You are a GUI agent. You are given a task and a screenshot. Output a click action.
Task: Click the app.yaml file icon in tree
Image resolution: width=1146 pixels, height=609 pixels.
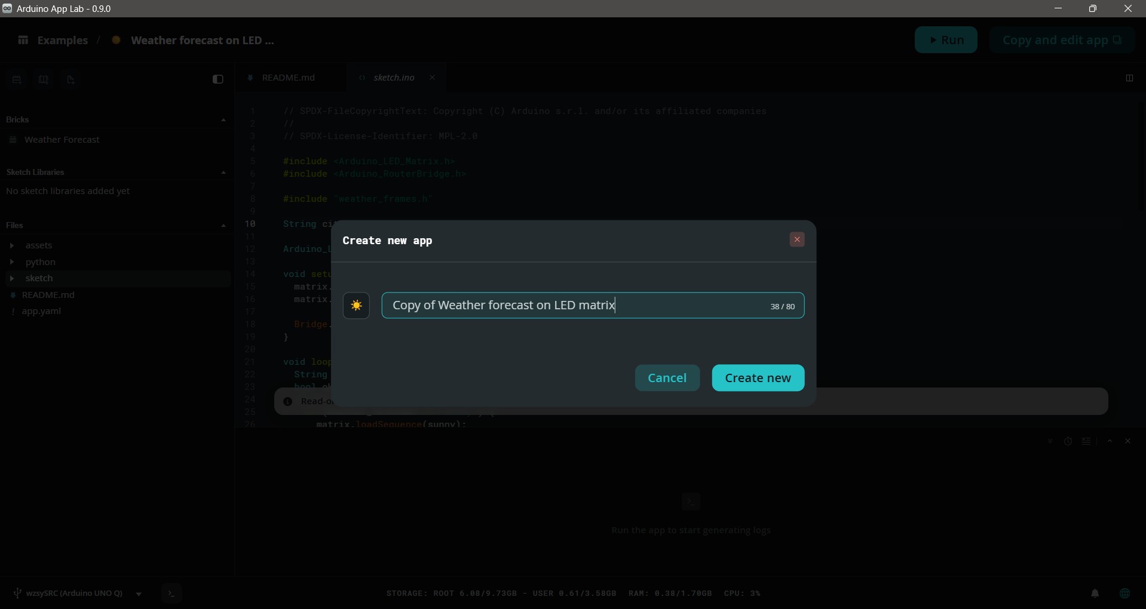[x=13, y=312]
